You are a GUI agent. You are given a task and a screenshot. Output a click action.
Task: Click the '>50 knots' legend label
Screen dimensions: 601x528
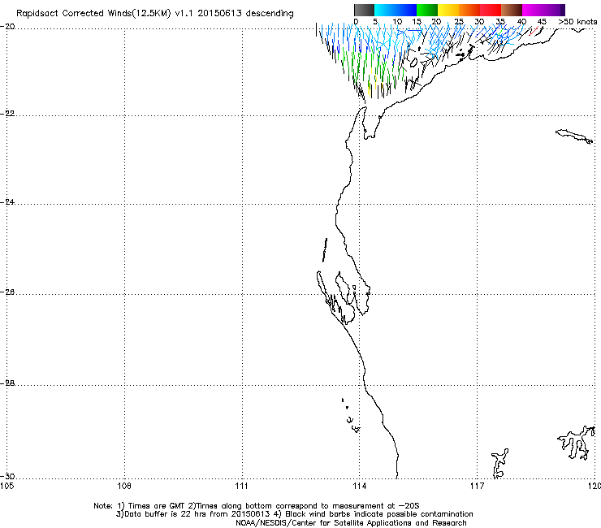[x=577, y=22]
